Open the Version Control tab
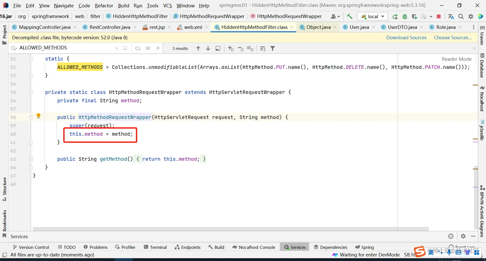This screenshot has height=261, width=486. click(31, 247)
